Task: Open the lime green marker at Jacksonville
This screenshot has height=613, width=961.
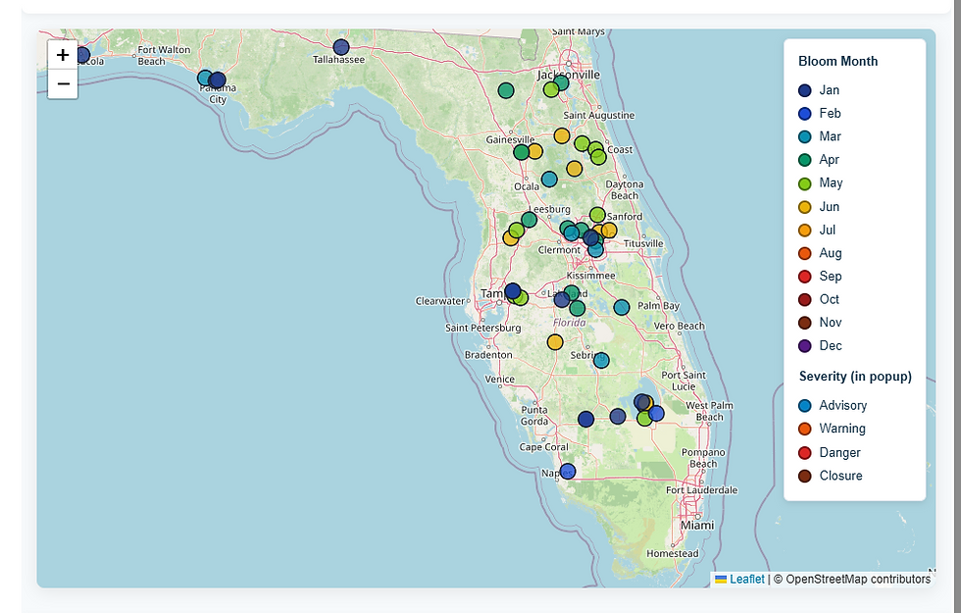Action: [551, 89]
